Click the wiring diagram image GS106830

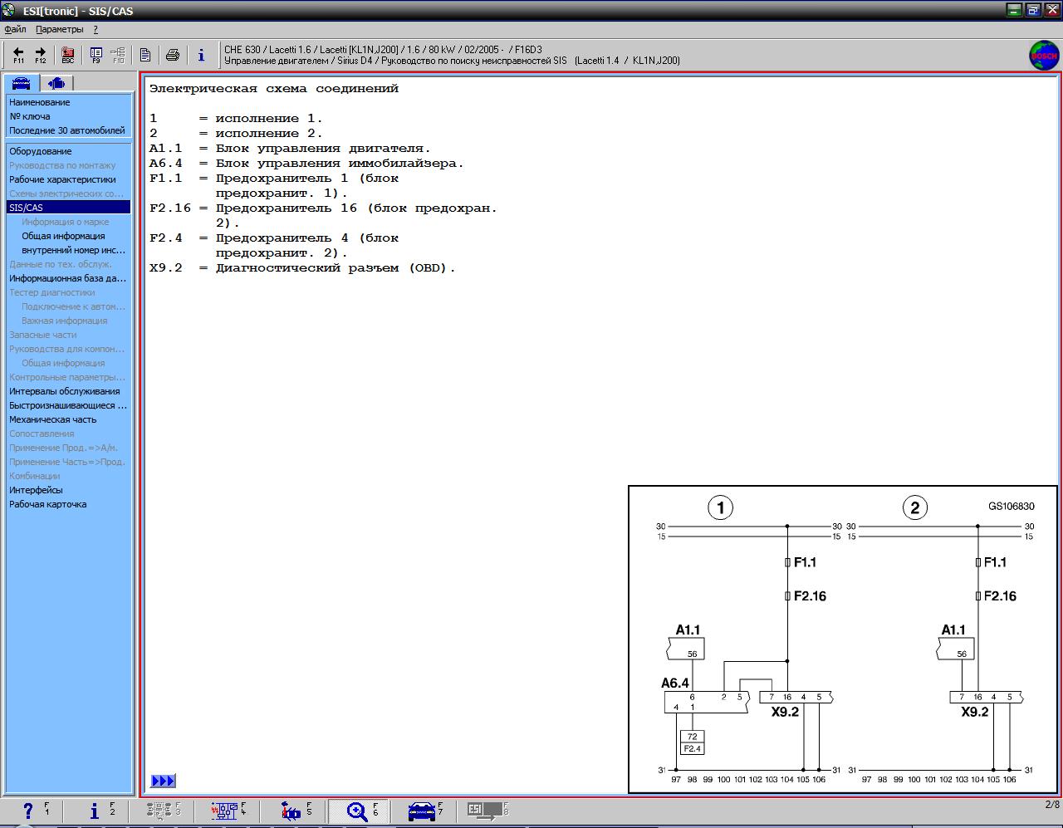(843, 639)
